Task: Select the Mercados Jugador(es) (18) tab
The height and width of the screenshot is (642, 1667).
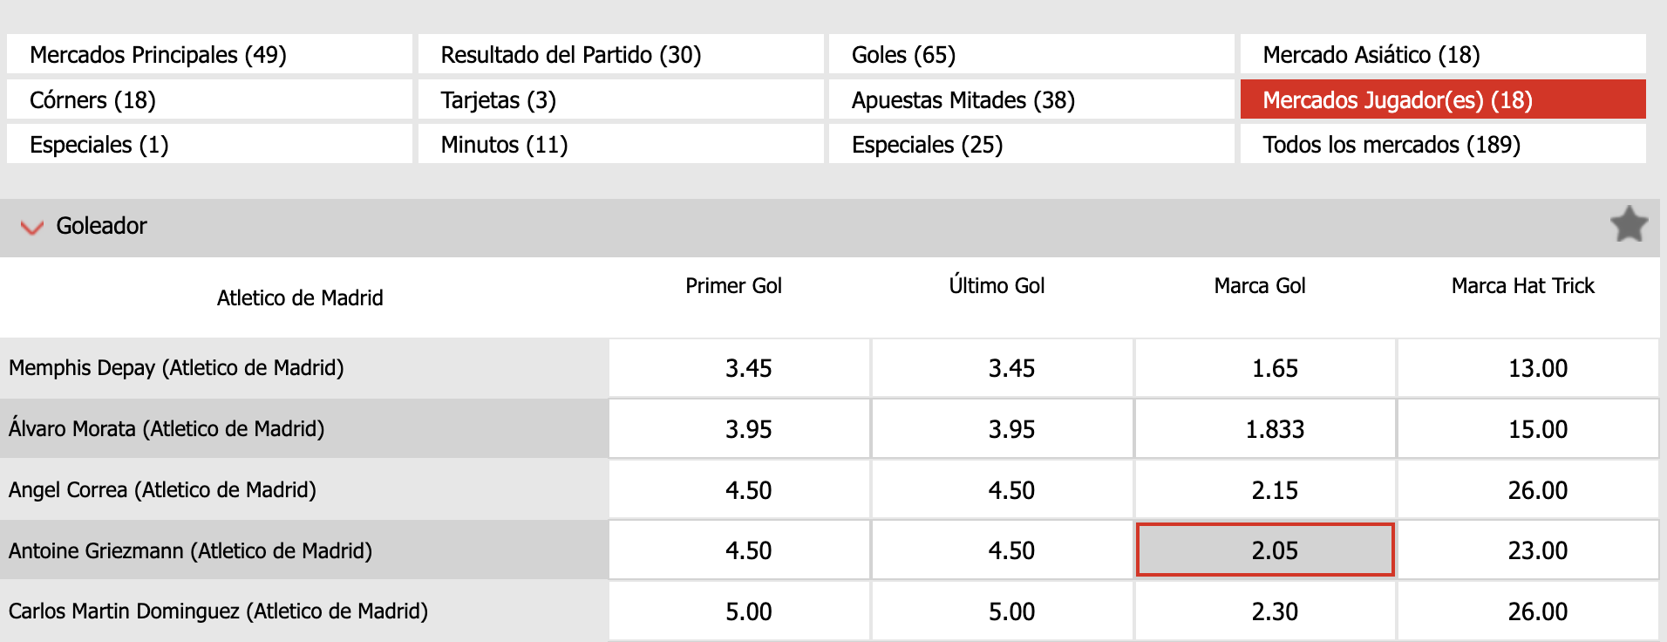Action: [x=1442, y=100]
